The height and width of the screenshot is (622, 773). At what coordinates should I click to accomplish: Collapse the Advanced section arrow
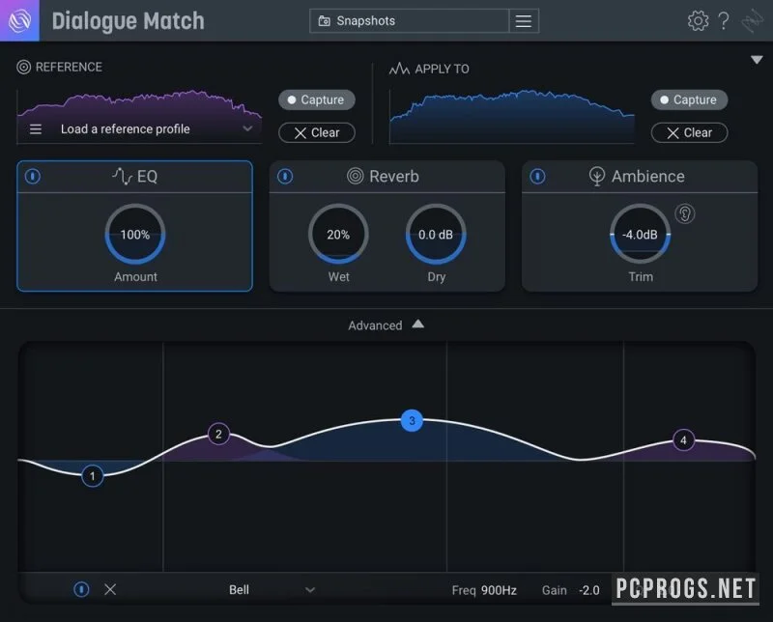tap(418, 324)
